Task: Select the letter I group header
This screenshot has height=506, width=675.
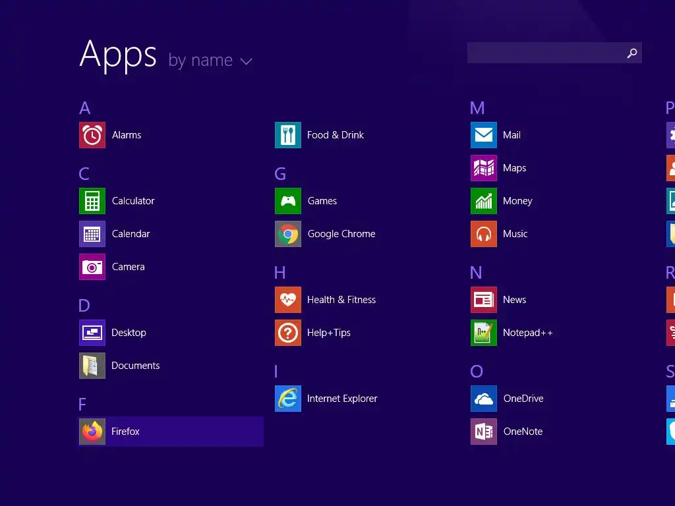Action: pos(276,372)
